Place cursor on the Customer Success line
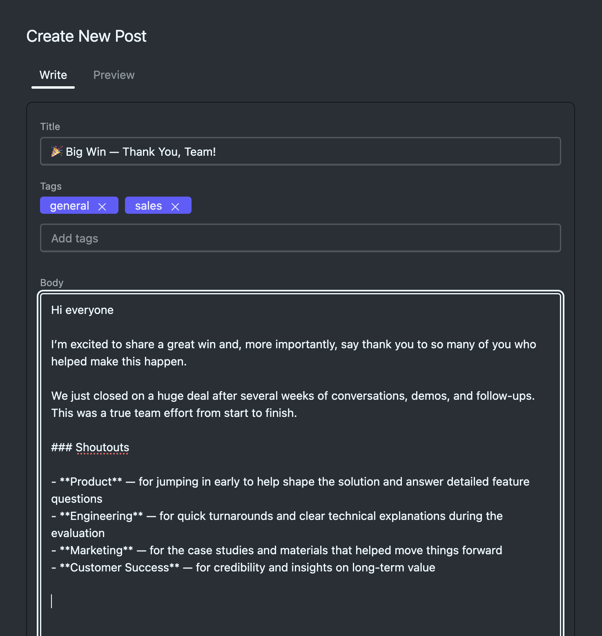This screenshot has height=636, width=602. (243, 567)
